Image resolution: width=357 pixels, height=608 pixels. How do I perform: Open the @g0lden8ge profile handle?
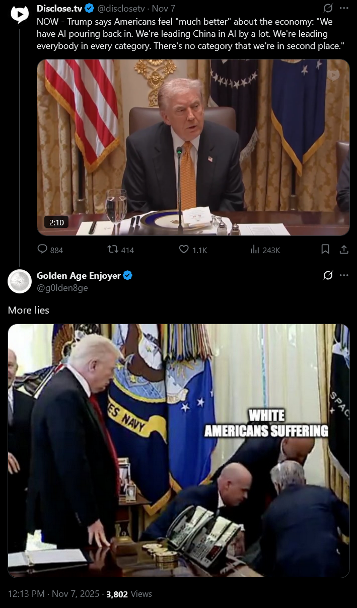coord(62,288)
